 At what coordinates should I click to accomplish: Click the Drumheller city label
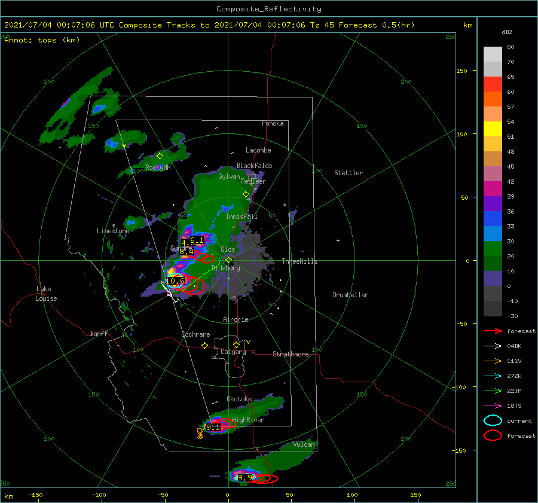(350, 295)
